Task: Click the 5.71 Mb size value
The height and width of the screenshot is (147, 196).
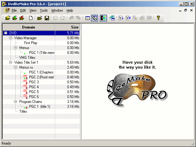Action: [73, 33]
